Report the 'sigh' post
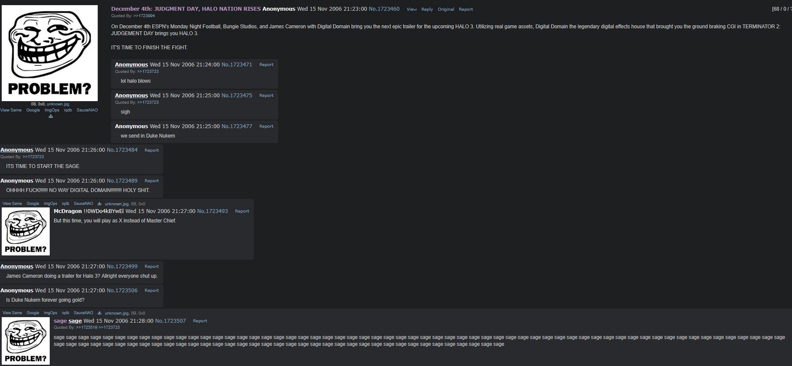This screenshot has height=366, width=792. 266,96
